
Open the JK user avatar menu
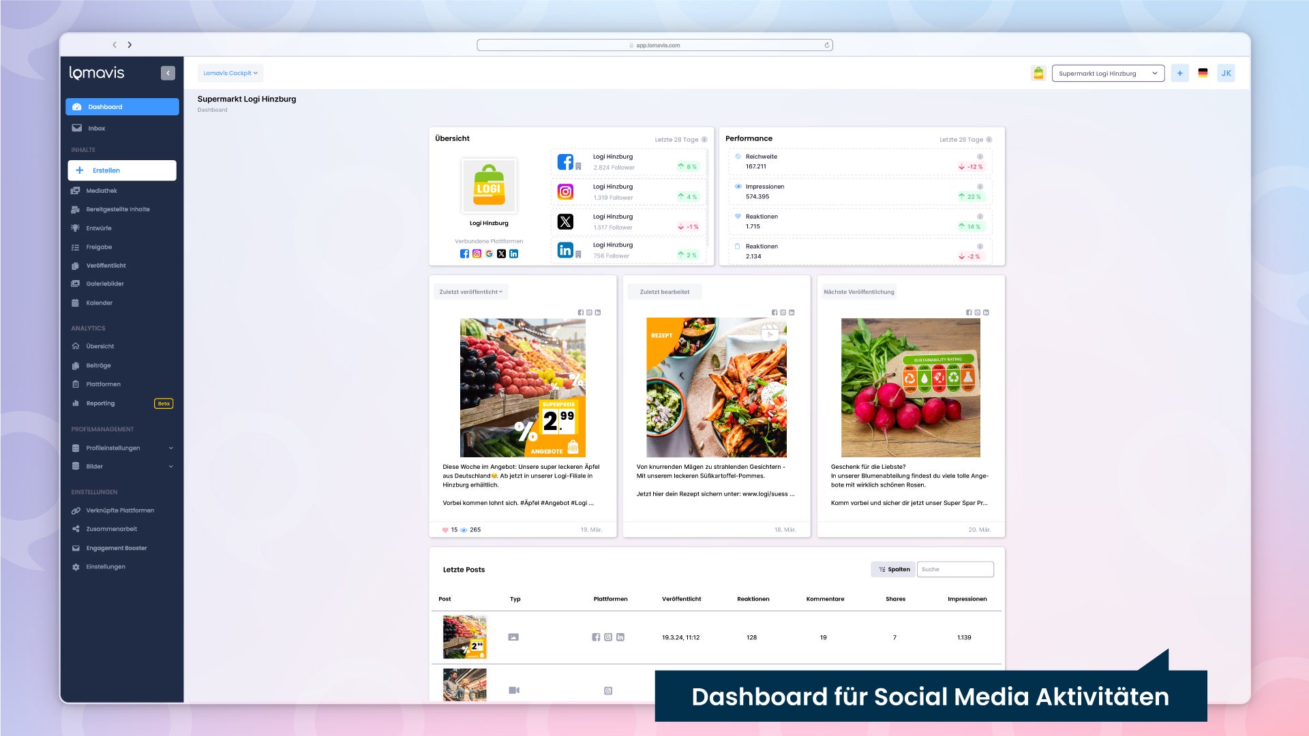point(1226,74)
